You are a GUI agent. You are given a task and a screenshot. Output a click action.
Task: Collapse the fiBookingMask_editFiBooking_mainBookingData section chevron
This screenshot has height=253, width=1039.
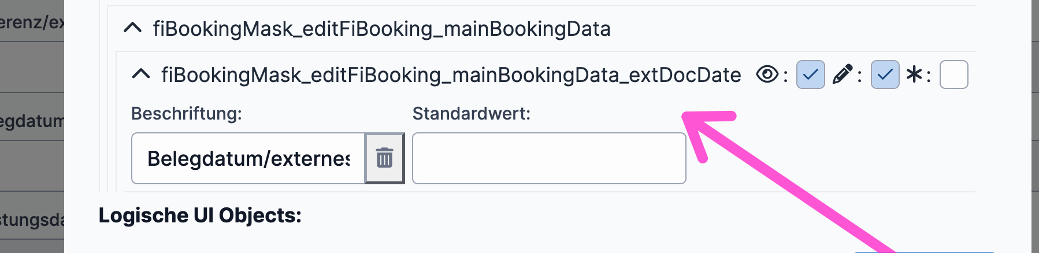pyautogui.click(x=133, y=28)
